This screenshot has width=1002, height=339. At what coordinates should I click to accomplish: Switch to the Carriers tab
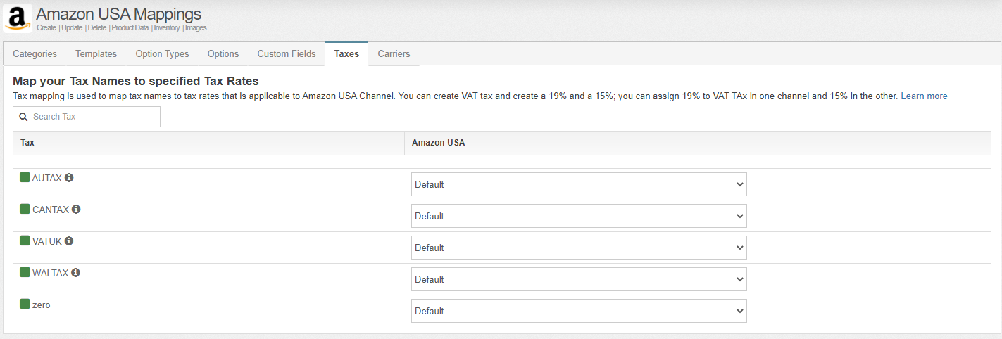point(394,54)
